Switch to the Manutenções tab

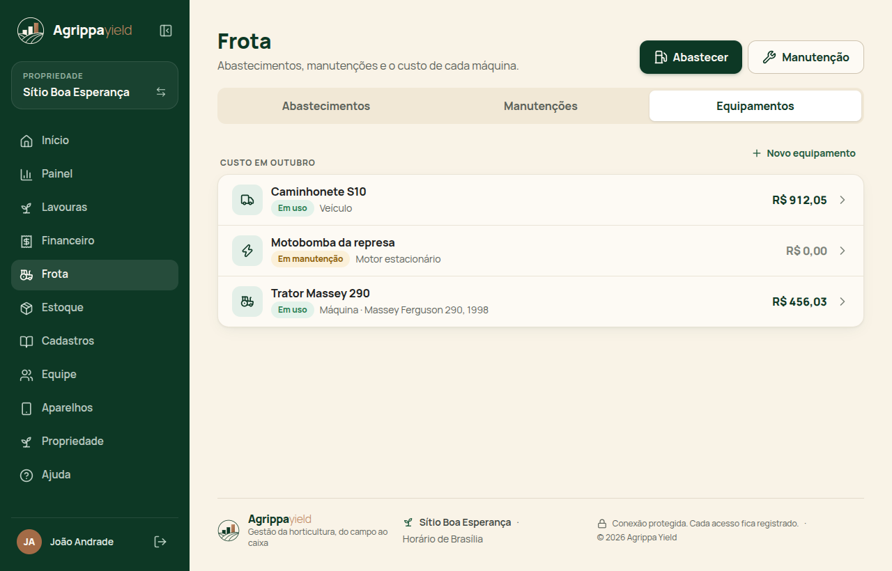pyautogui.click(x=541, y=106)
